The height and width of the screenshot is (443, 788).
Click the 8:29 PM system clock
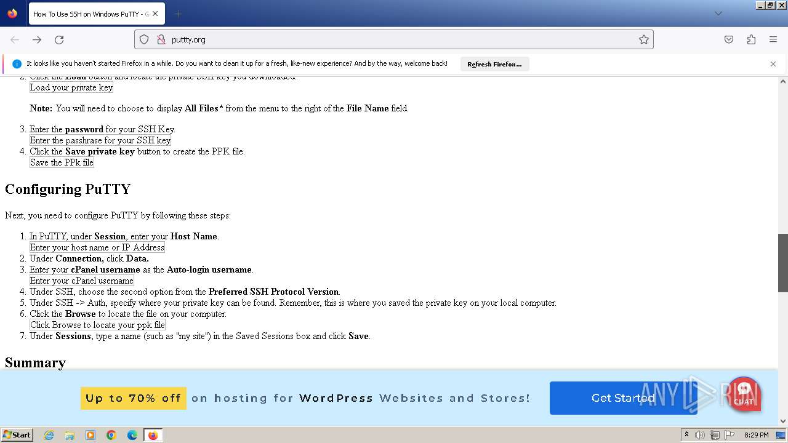point(756,435)
